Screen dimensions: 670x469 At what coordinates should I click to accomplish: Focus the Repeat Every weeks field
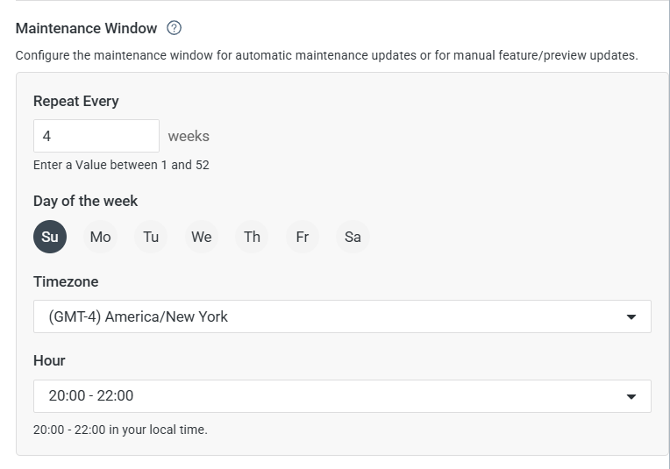point(96,136)
